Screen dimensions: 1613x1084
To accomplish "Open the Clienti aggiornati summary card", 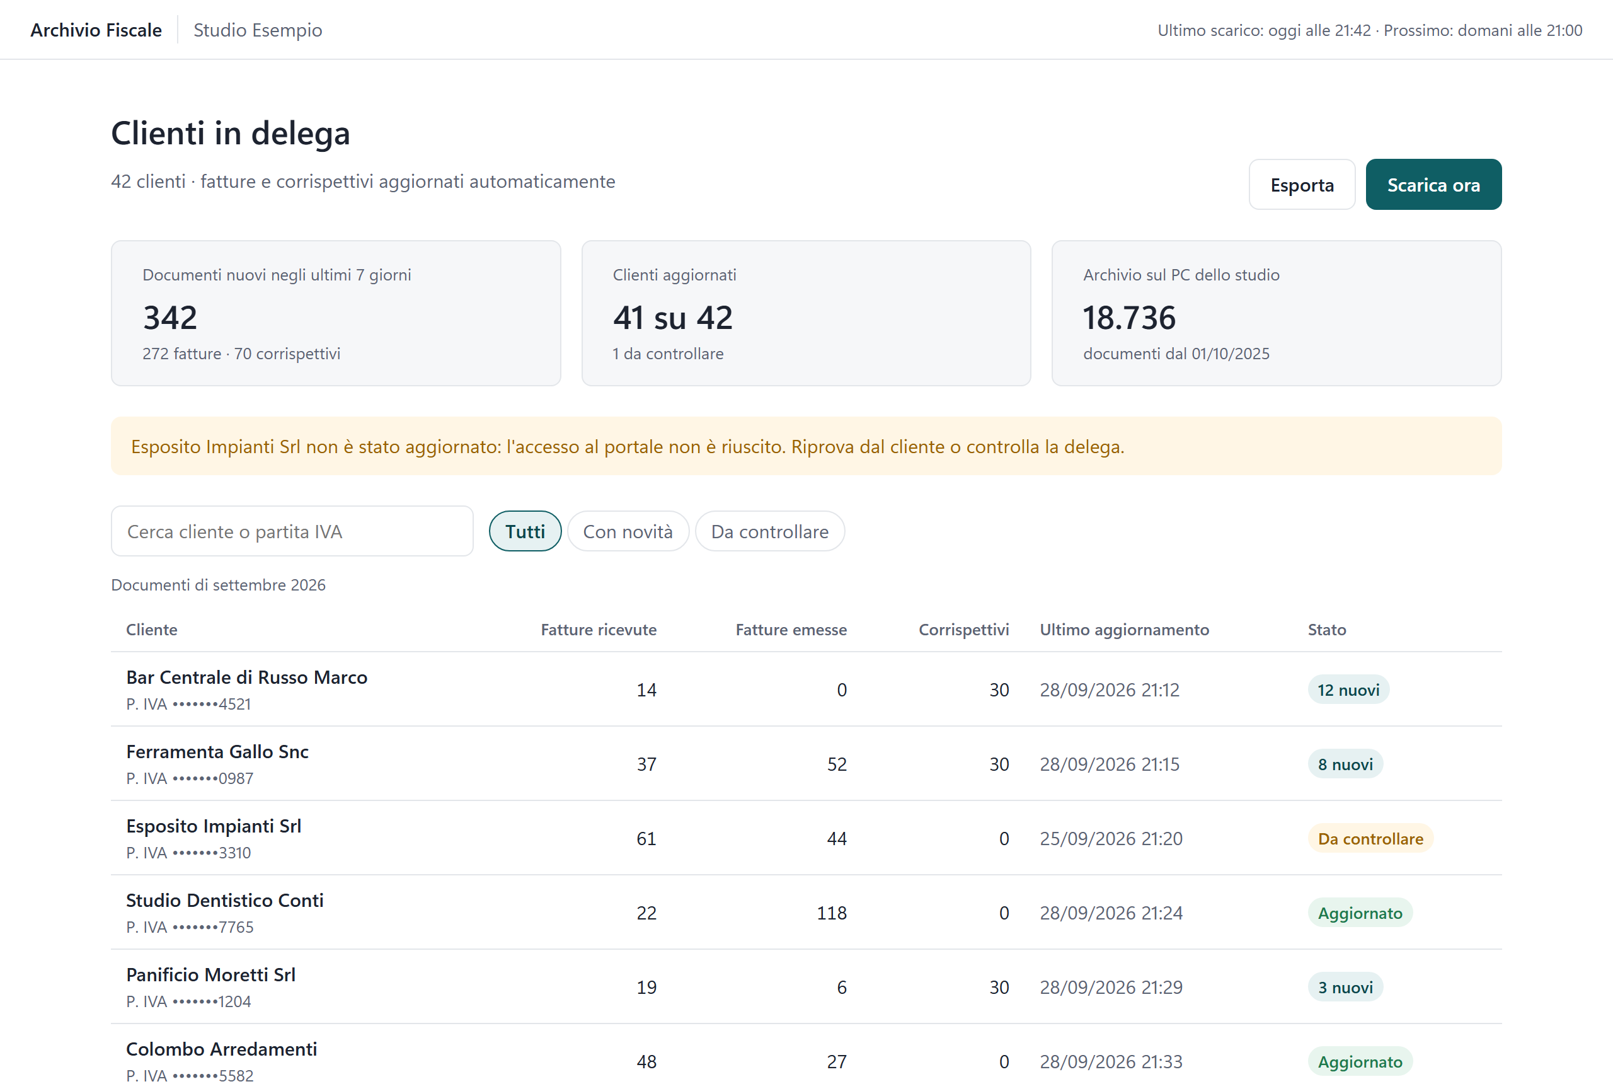I will (806, 313).
